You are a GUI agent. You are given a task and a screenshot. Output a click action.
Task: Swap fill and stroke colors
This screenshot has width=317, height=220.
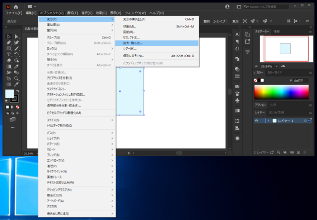coord(18,91)
